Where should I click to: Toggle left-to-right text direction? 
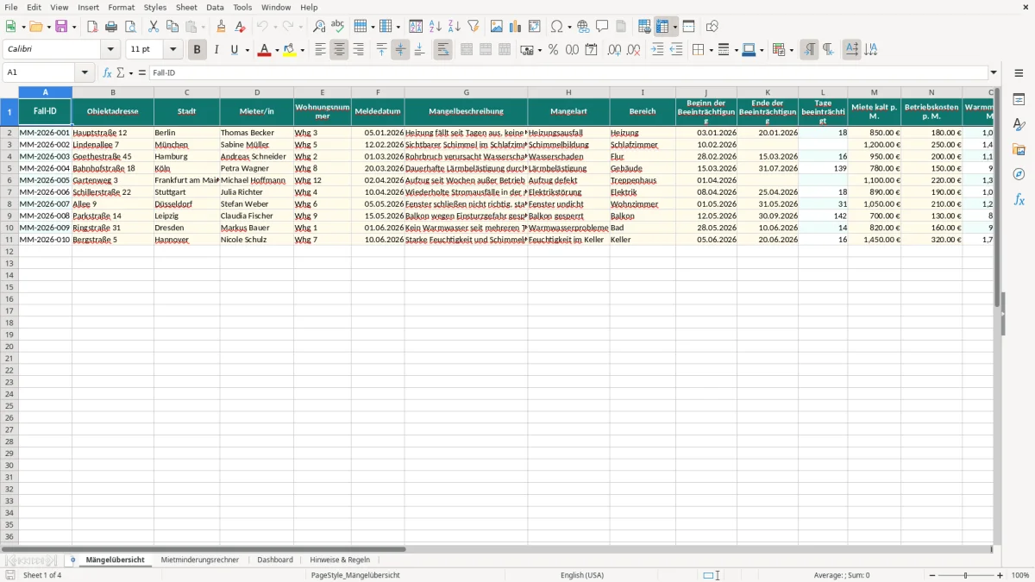tap(809, 50)
